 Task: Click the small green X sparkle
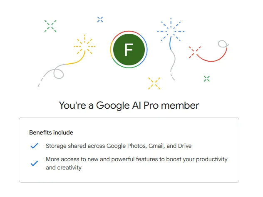[x=207, y=79]
